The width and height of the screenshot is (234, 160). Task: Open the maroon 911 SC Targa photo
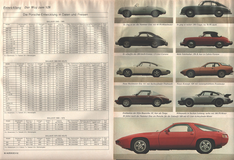pyautogui.click(x=144, y=99)
